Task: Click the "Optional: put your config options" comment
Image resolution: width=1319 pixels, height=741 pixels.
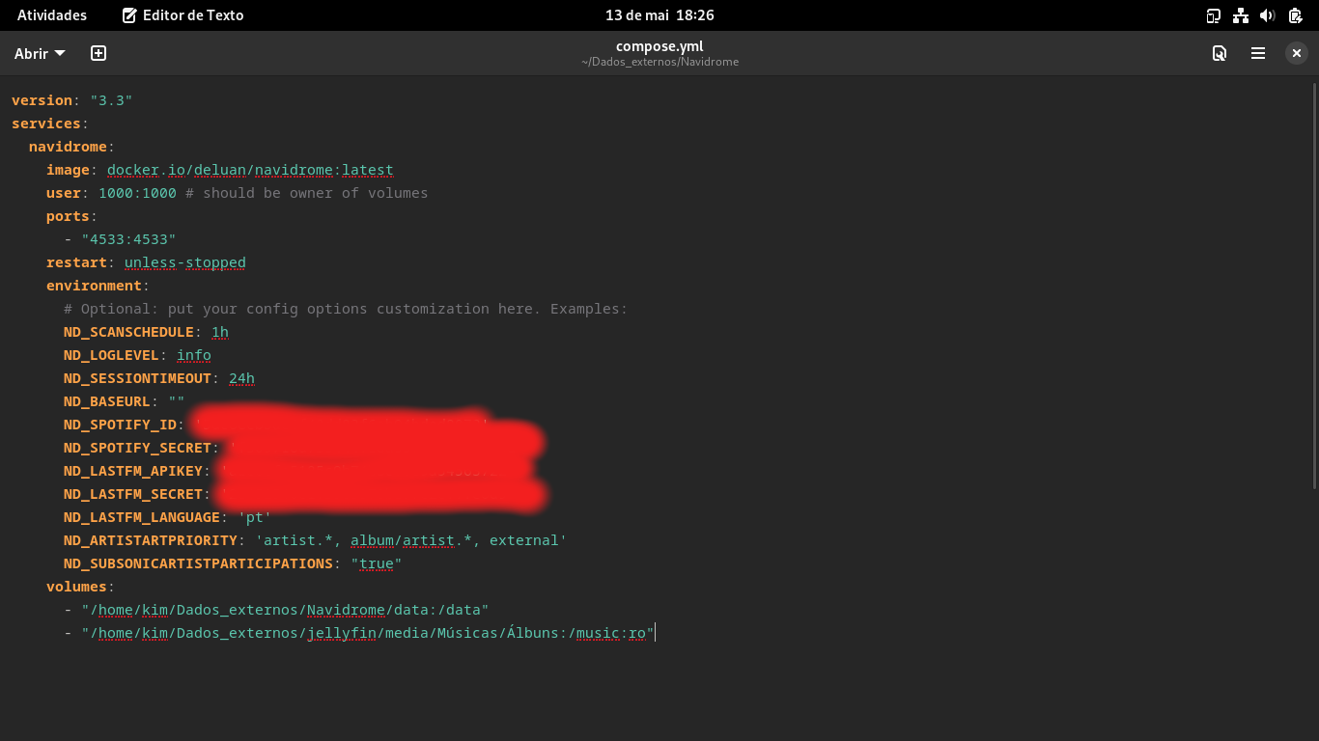Action: pyautogui.click(x=346, y=309)
